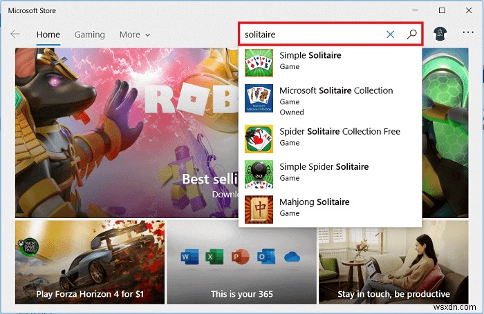Maximize the Microsoft Store window
The height and width of the screenshot is (314, 484).
pos(442,10)
